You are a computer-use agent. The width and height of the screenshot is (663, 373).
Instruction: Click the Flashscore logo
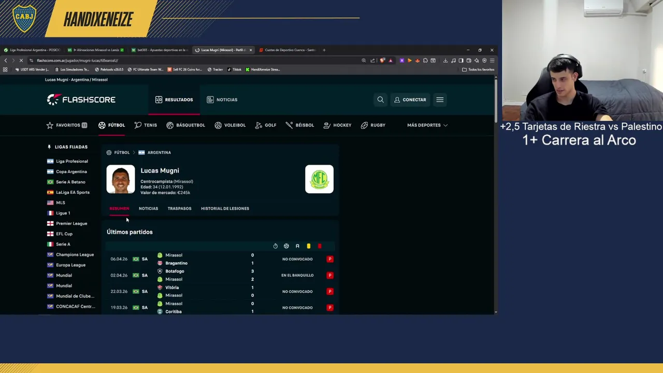(x=81, y=99)
